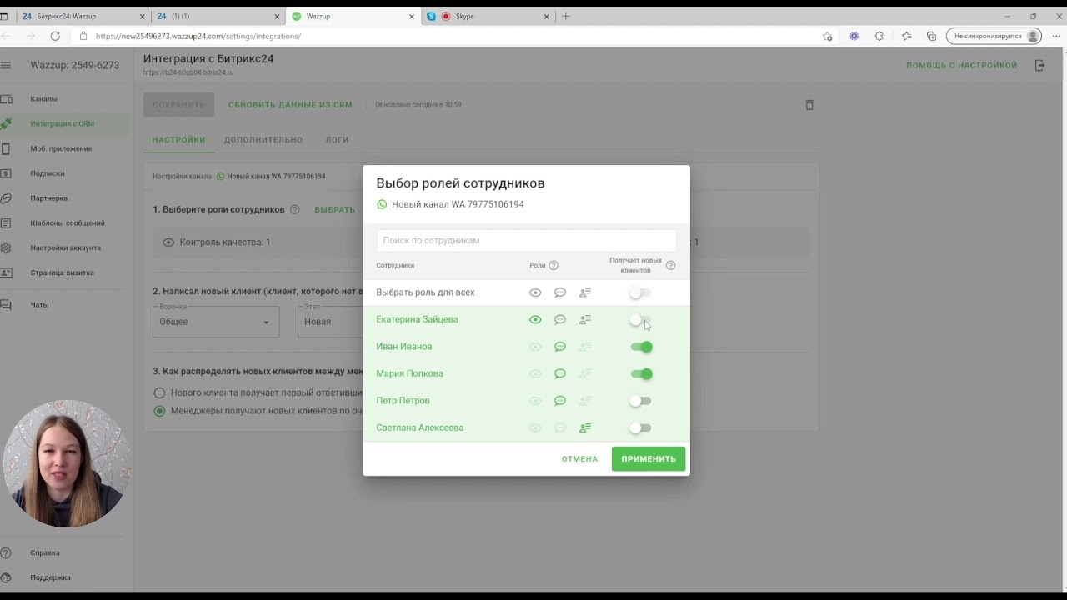Click eye role icon for Петр Петров
1067x600 pixels.
535,401
